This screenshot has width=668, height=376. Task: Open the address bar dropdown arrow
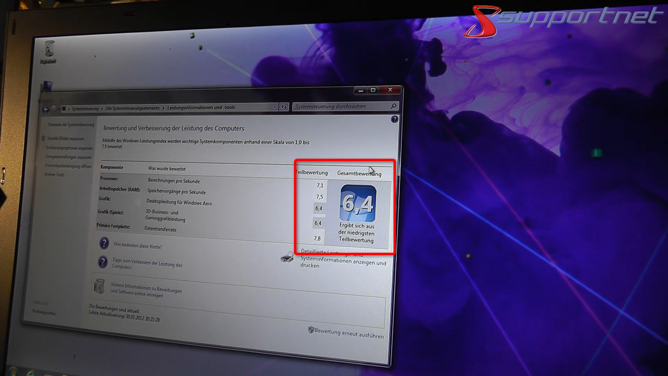pyautogui.click(x=274, y=108)
